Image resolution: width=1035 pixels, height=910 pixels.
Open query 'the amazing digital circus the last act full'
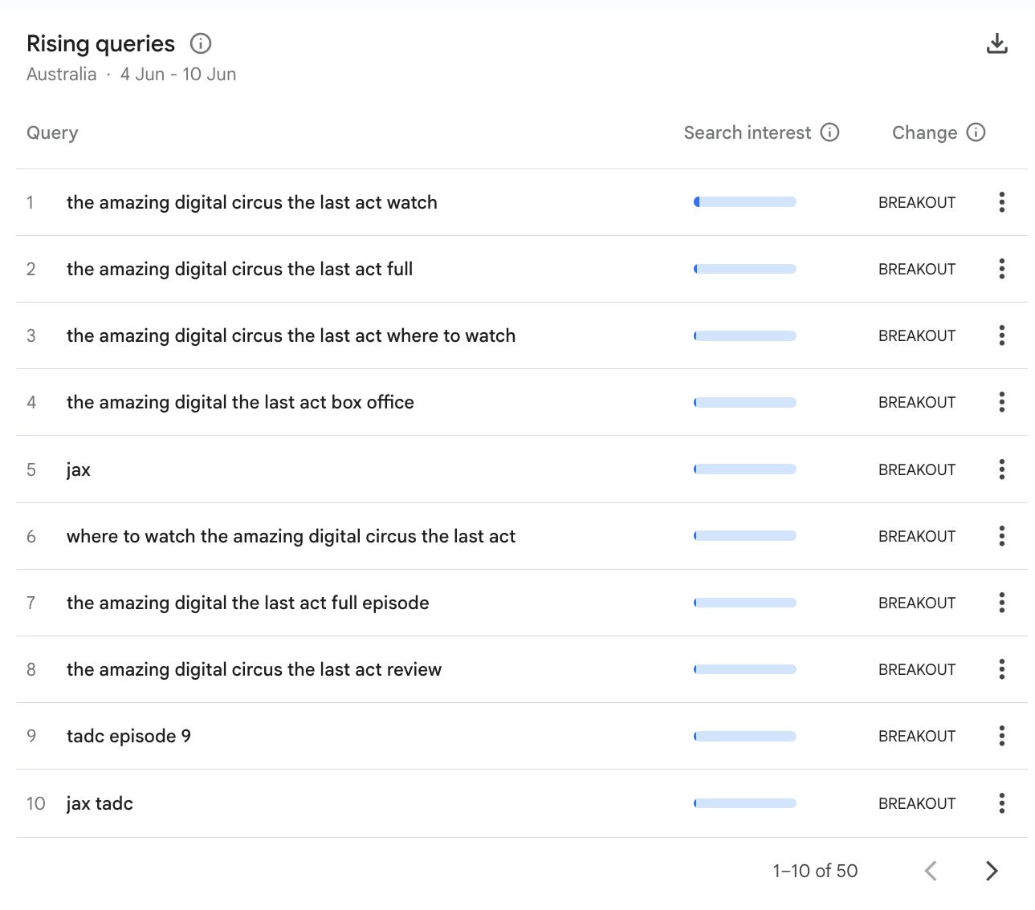[239, 269]
